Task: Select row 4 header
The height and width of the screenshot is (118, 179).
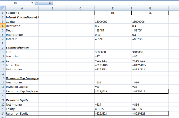Action: [x=3, y=26]
